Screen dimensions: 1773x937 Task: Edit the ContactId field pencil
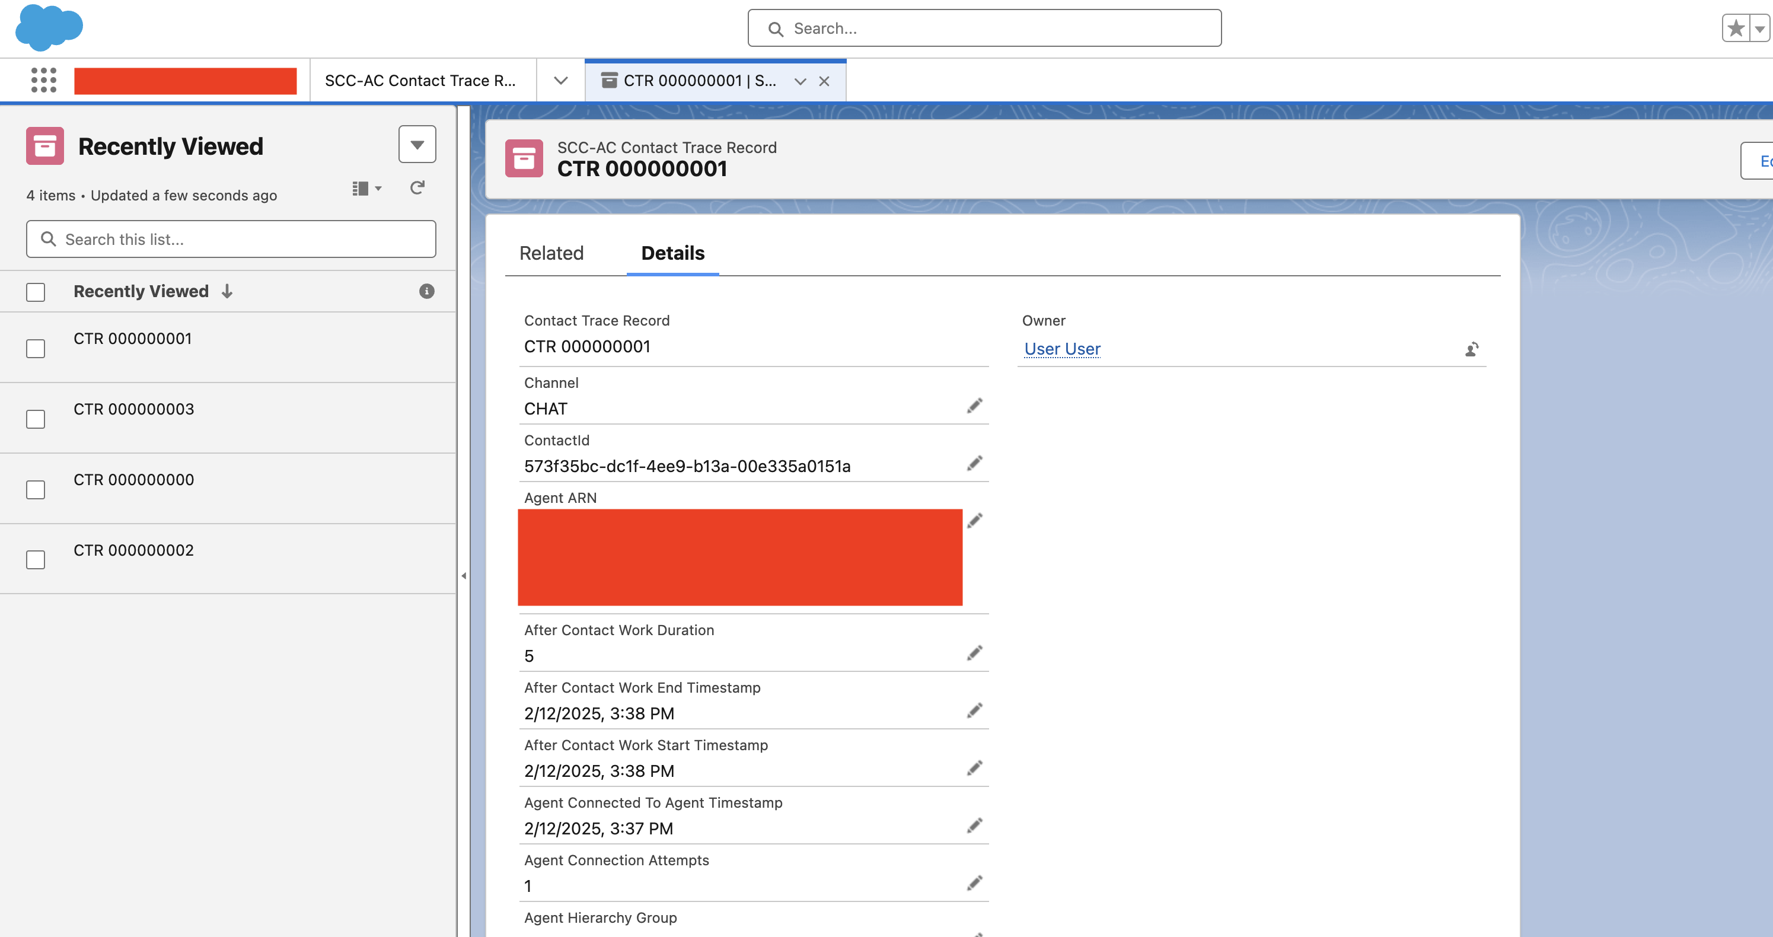coord(974,463)
